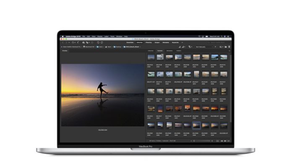The image size is (292, 161).
Task: Expand chevron after DSLR_Beach_Shoot in path bar
Action: (x=140, y=47)
